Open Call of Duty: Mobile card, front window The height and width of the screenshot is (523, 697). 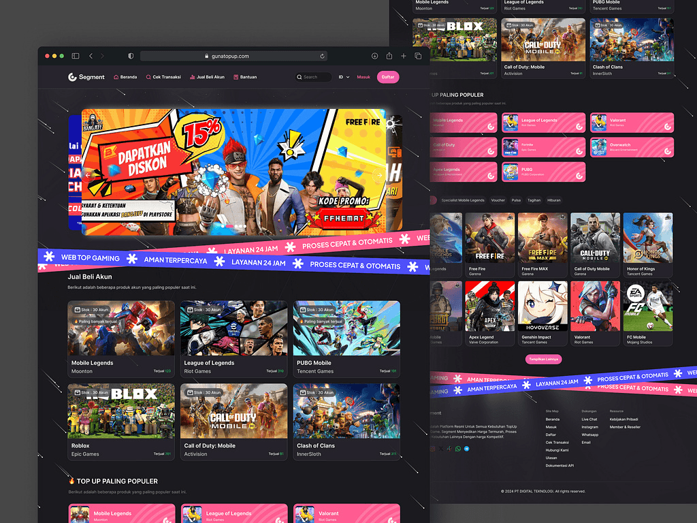(x=234, y=422)
